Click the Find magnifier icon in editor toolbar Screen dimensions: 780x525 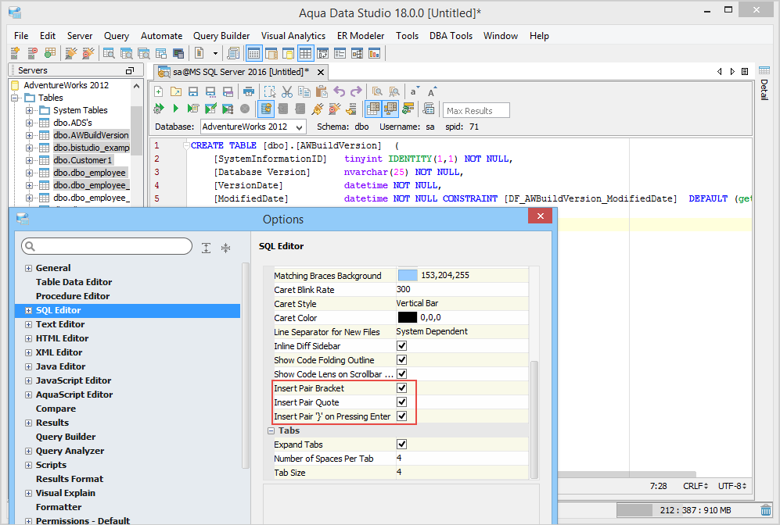click(378, 91)
